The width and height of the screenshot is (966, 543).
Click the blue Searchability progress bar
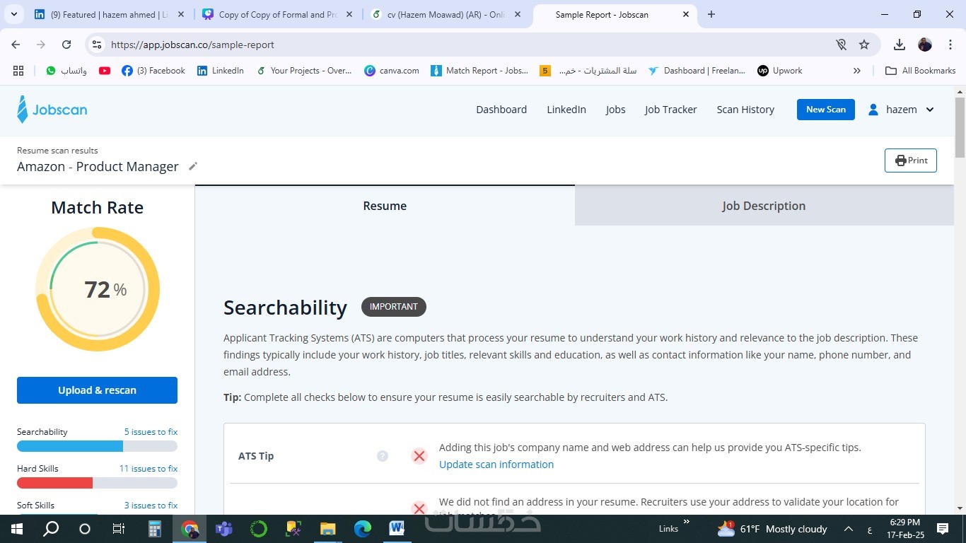pos(97,446)
